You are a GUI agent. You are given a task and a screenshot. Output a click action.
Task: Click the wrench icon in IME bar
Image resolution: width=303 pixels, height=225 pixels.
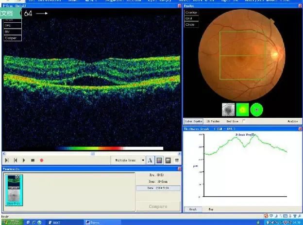(299, 216)
